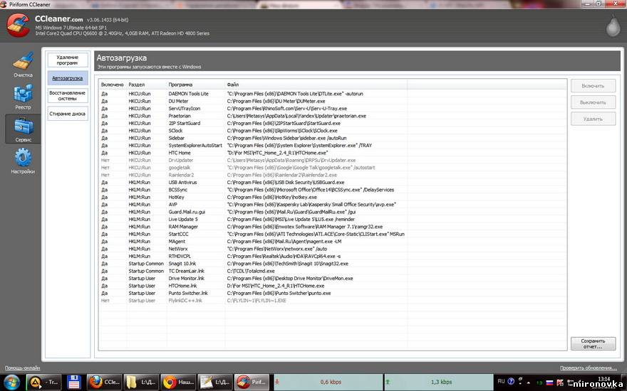Click the taskbar clock 13:14
The width and height of the screenshot is (627, 391).
pos(605,378)
